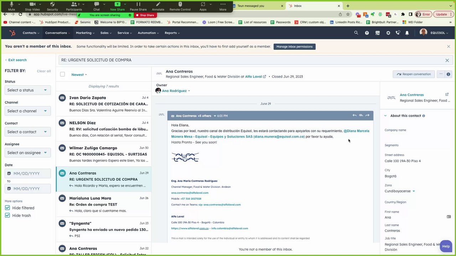The image size is (456, 256).
Task: Open the Contacts menu
Action: pos(31,33)
